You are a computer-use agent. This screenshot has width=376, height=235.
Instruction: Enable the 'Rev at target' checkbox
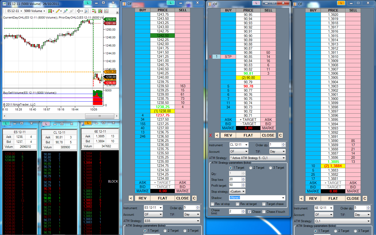coord(237,204)
